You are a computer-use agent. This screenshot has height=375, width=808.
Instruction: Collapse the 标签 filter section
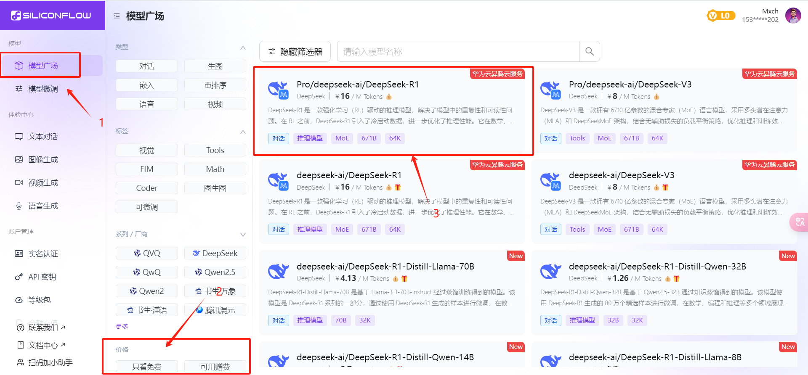[243, 132]
